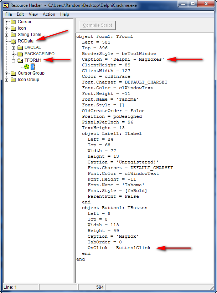Click the 'Width = 113' line
217x293 pixels.
pyautogui.click(x=103, y=225)
